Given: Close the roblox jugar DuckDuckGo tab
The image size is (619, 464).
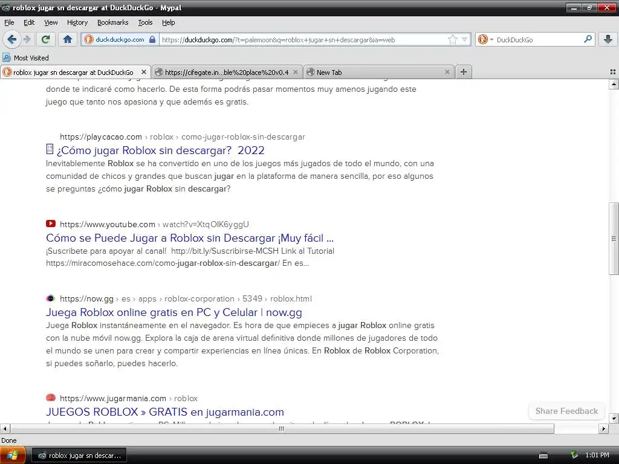Looking at the screenshot, I should point(144,72).
